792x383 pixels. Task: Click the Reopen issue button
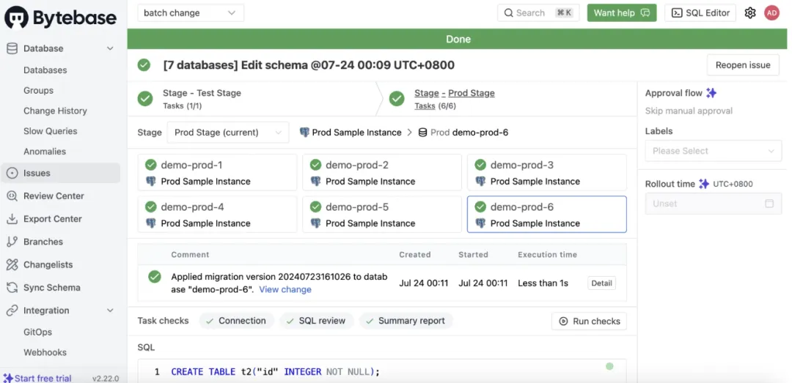[742, 65]
